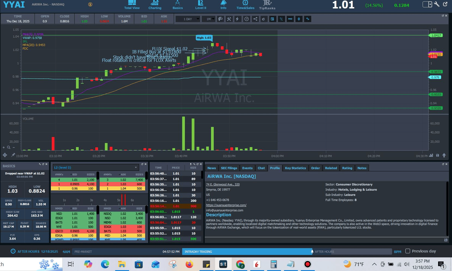
Task: Open chart drawing tools (wrench and hammer)
Action: click(x=229, y=19)
